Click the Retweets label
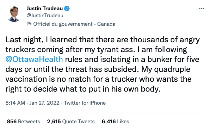This screenshot has height=130, width=216. click(x=29, y=122)
